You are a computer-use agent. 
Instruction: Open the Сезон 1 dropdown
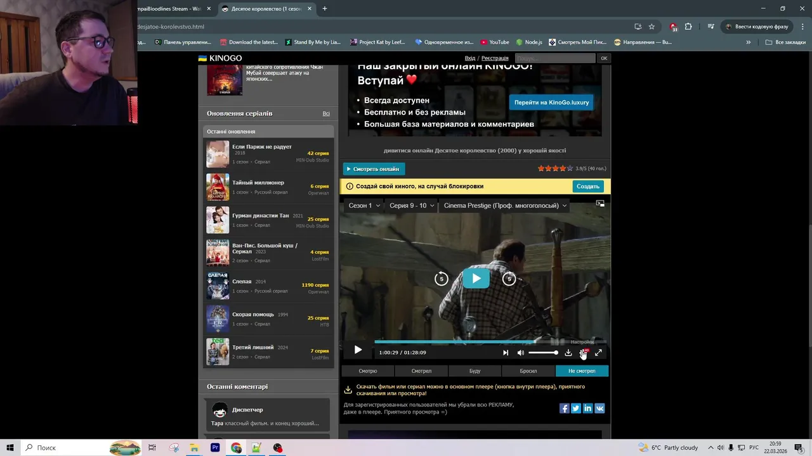coord(364,205)
